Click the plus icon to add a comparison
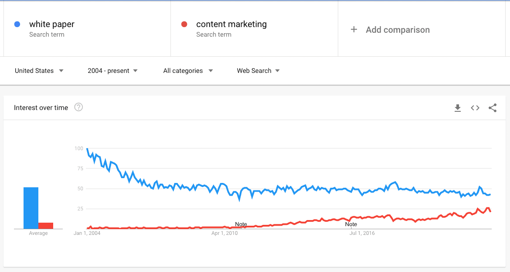 coord(354,30)
